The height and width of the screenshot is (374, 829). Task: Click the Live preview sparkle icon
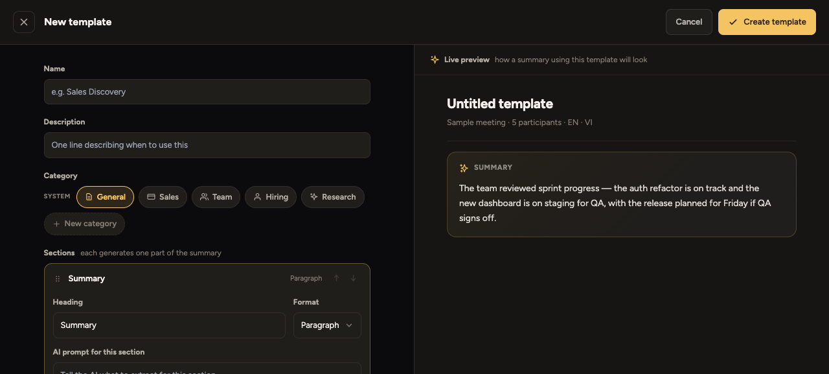[435, 60]
